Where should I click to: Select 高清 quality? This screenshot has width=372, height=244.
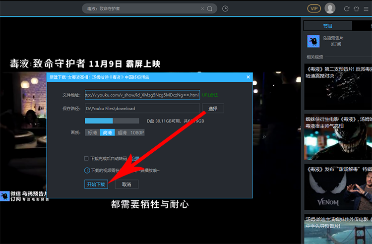tap(107, 132)
